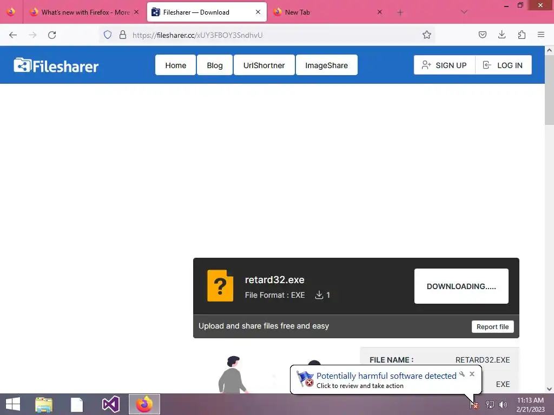Click the LOG IN button
Screen dimensions: 554x415
[504, 65]
